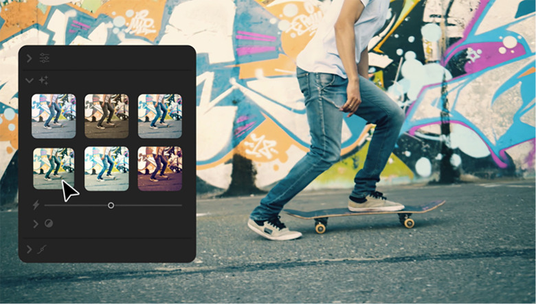Click the filter intensity slider handle
Image resolution: width=536 pixels, height=304 pixels.
[x=111, y=205]
